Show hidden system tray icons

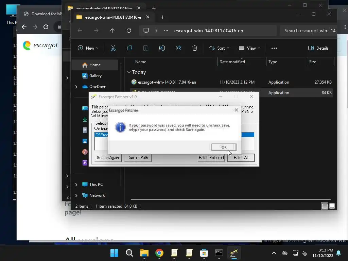coord(274,253)
